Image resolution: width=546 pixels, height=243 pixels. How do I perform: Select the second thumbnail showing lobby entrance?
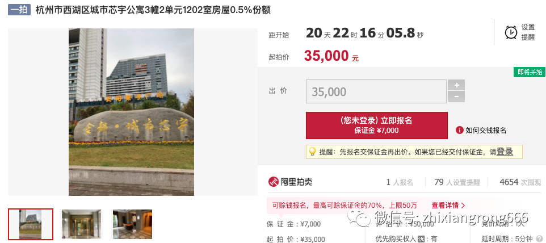point(82,224)
